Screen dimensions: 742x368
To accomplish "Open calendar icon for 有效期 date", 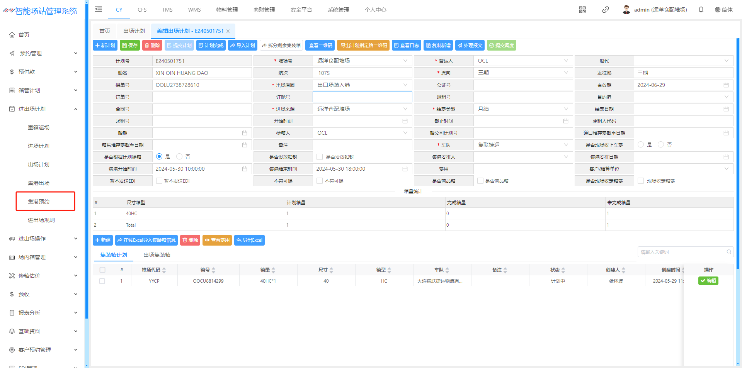I will pyautogui.click(x=726, y=85).
